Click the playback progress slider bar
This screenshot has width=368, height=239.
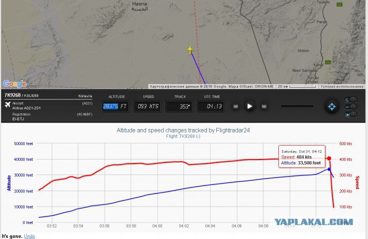click(297, 106)
